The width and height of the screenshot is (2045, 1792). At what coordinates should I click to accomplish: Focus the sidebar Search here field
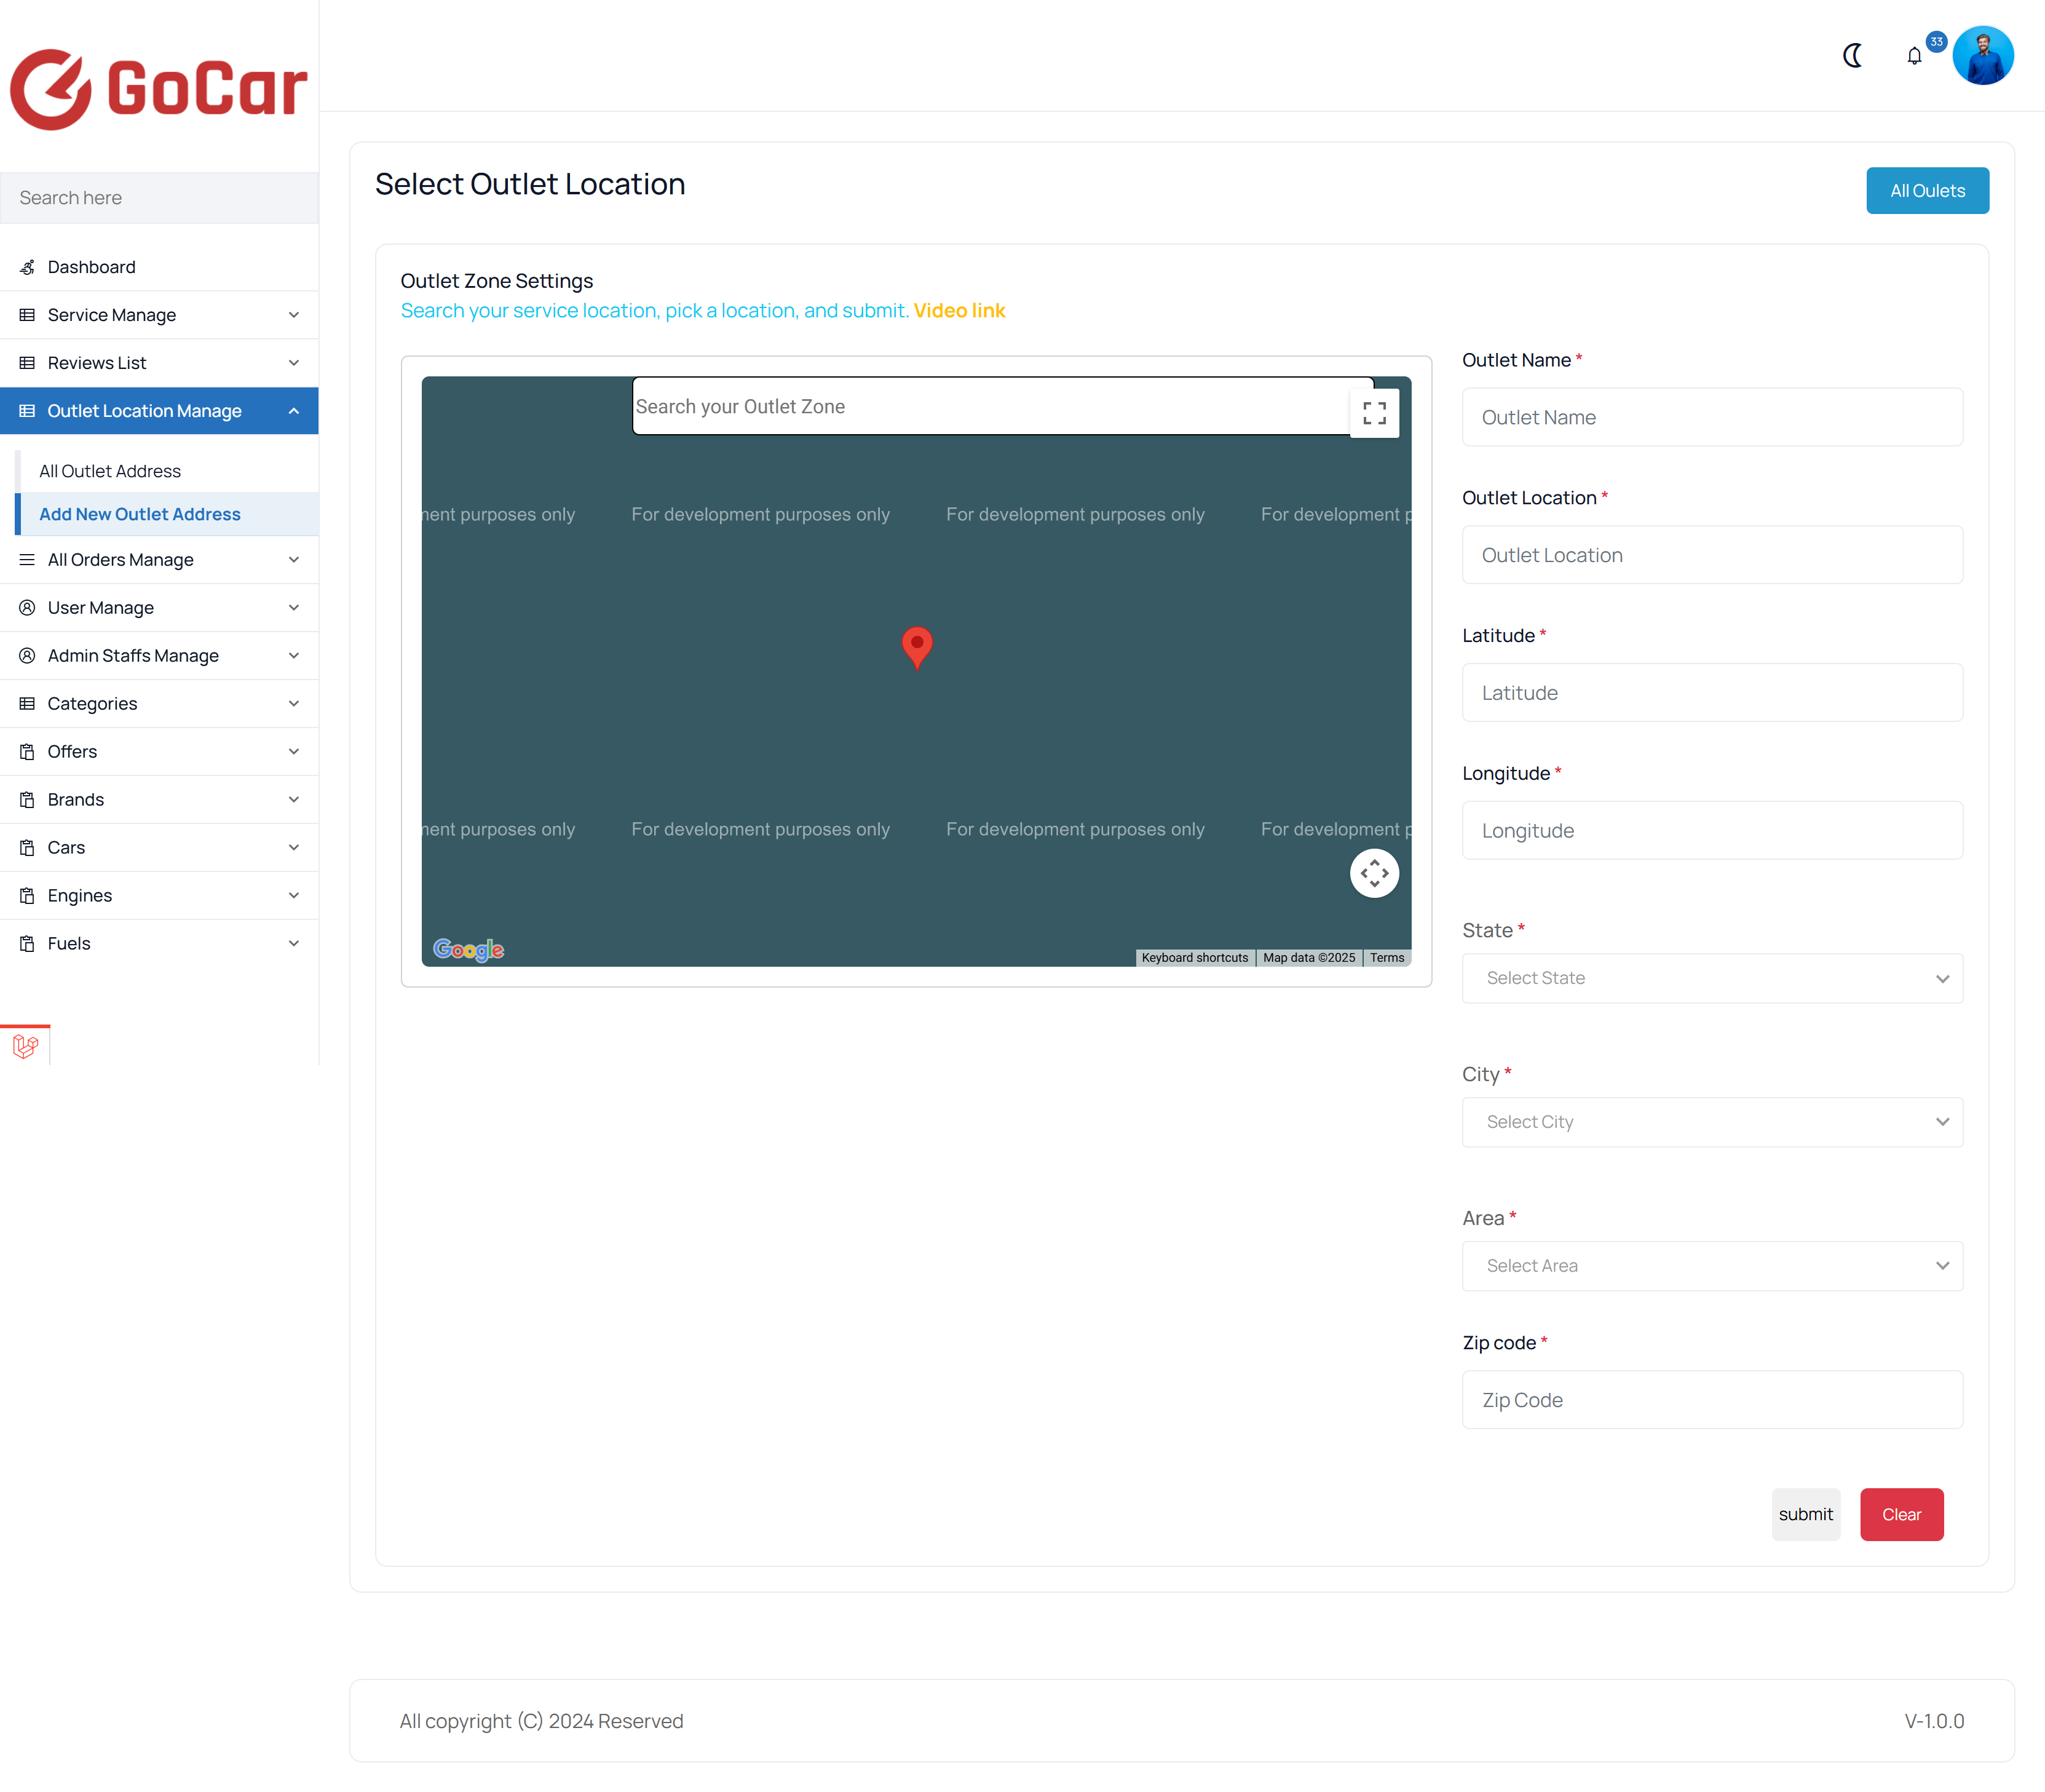(x=159, y=198)
